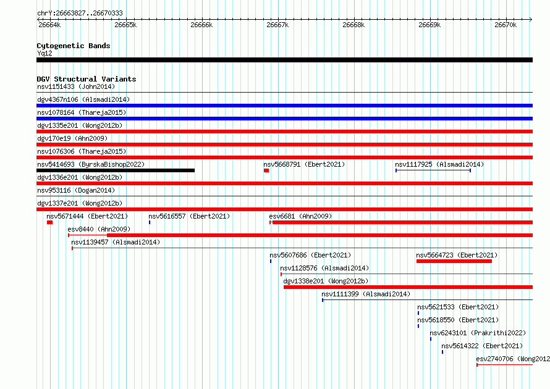Image resolution: width=550 pixels, height=389 pixels.
Task: Select the nsv5664723 (Ebert2021) red bar
Action: pyautogui.click(x=454, y=261)
